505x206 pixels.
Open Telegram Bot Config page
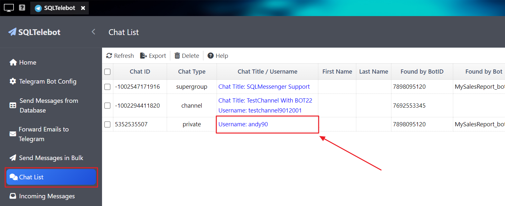tap(47, 81)
